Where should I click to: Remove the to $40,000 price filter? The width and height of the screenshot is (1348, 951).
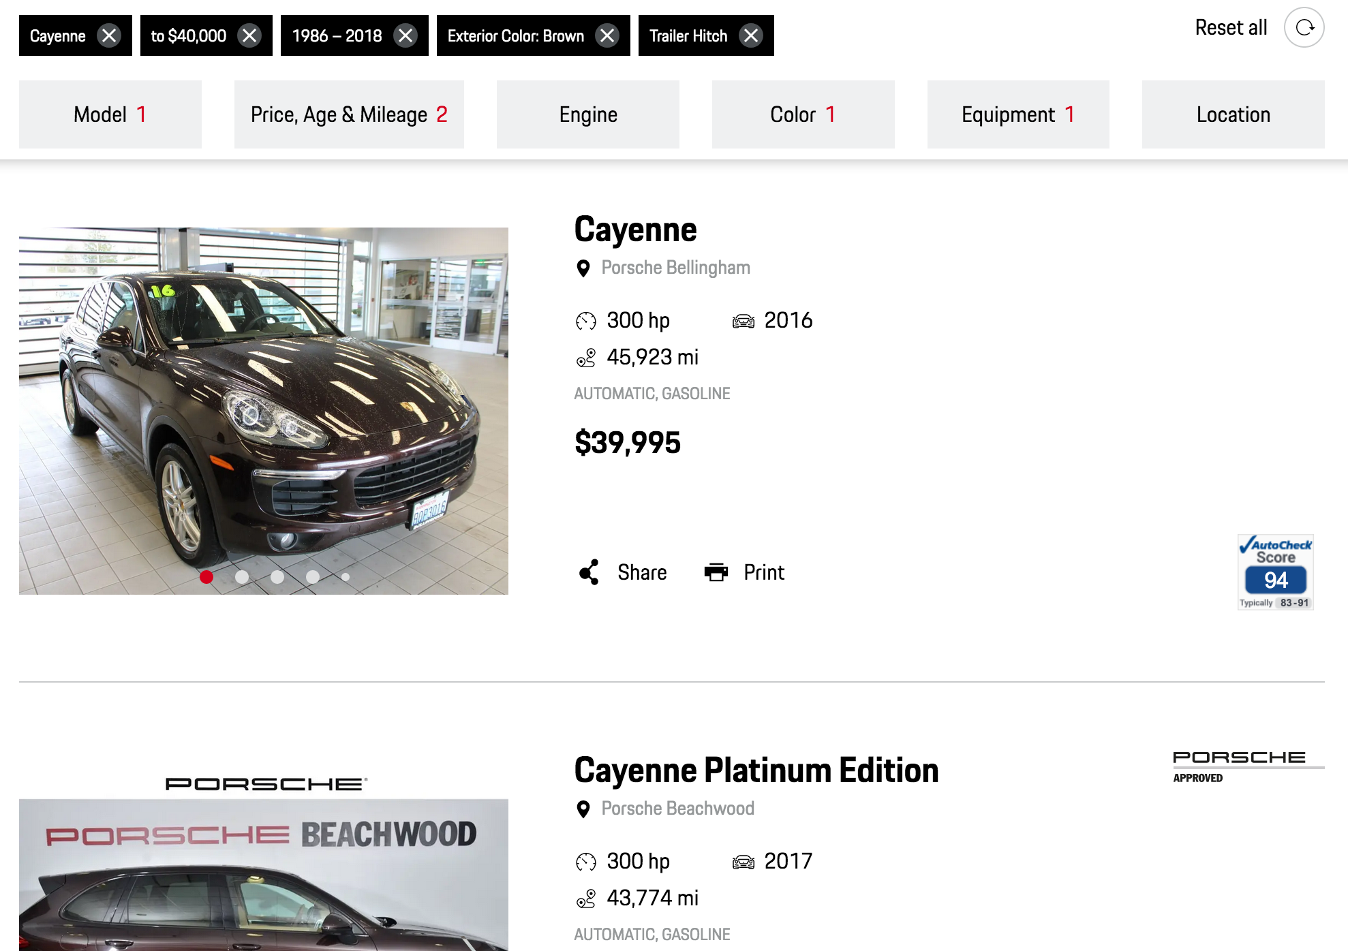250,35
